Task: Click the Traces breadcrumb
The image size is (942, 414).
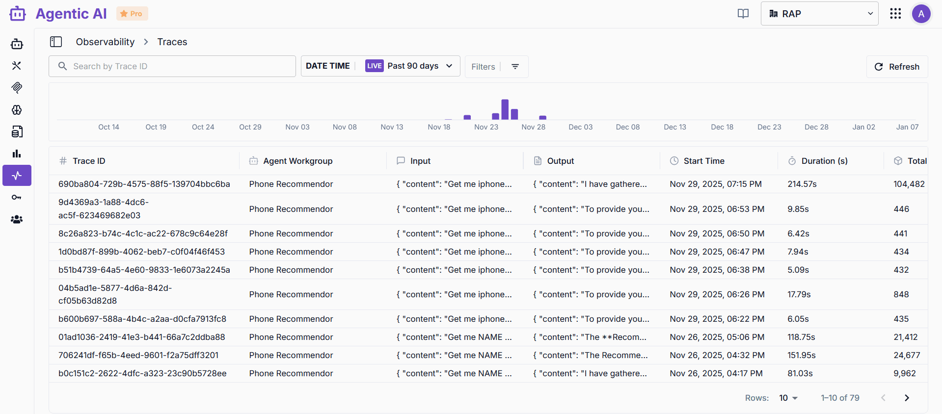Action: [x=172, y=42]
